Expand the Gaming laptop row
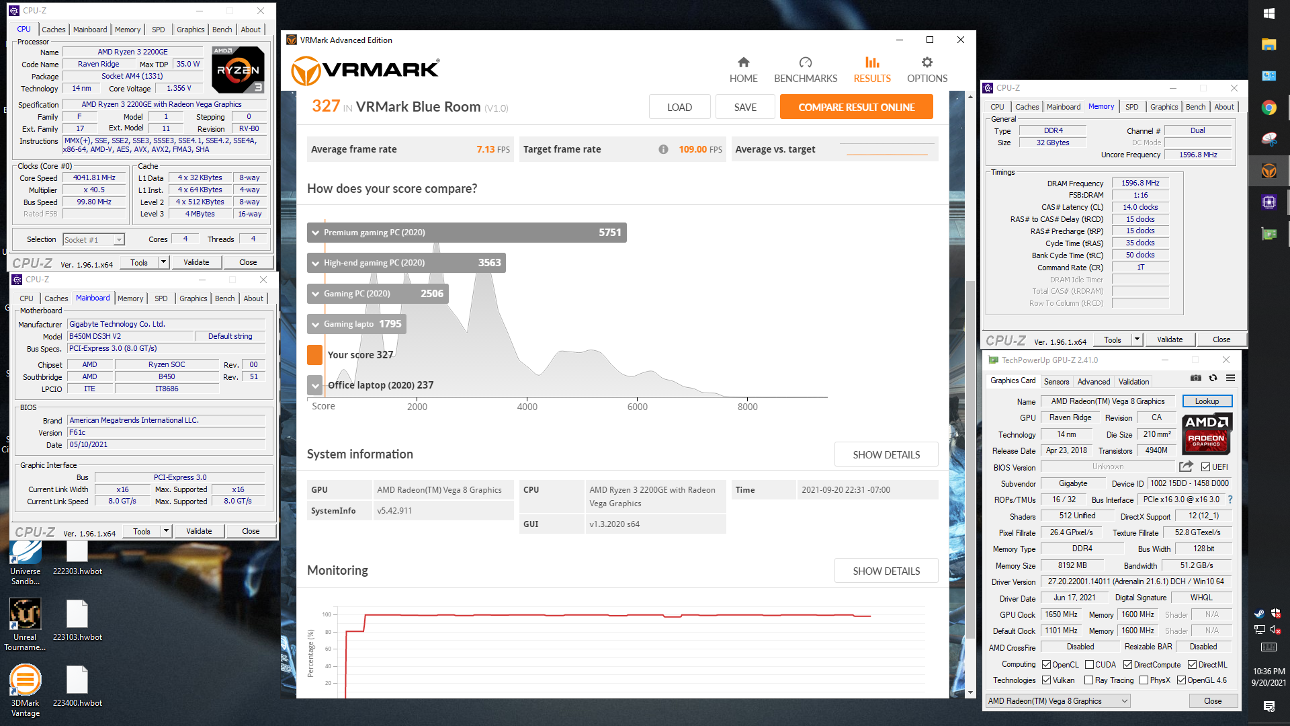The image size is (1290, 726). pyautogui.click(x=357, y=324)
